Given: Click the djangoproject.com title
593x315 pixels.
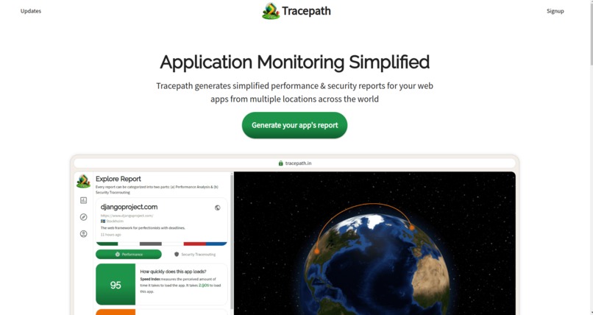Looking at the screenshot, I should coord(129,207).
